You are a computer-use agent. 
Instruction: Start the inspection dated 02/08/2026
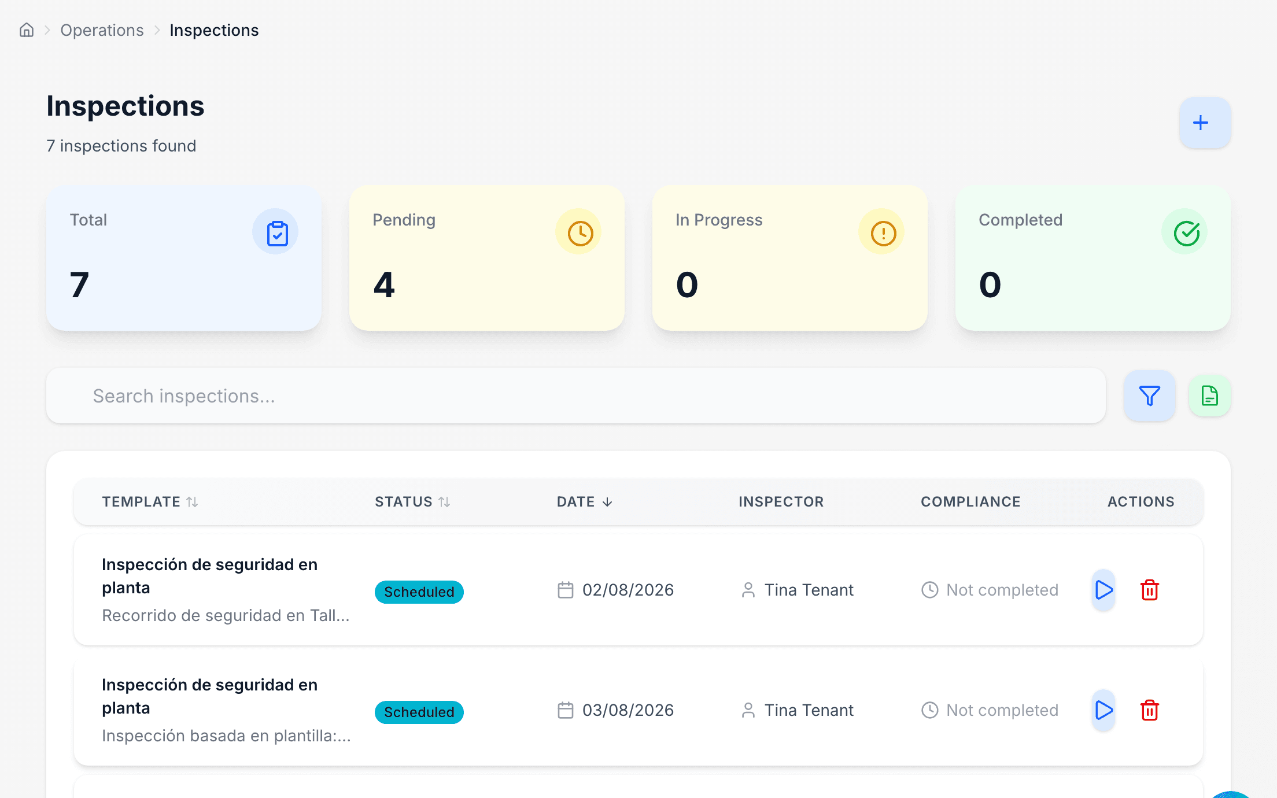tap(1103, 590)
